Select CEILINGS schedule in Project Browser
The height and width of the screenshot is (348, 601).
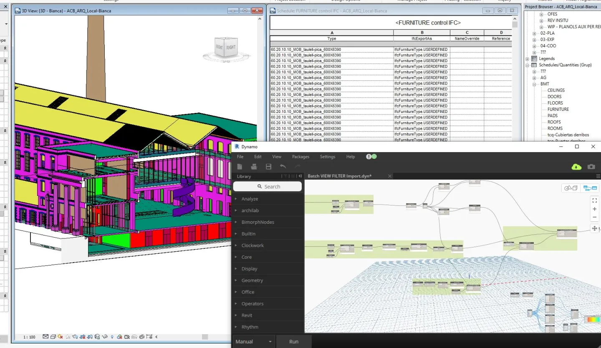point(556,90)
